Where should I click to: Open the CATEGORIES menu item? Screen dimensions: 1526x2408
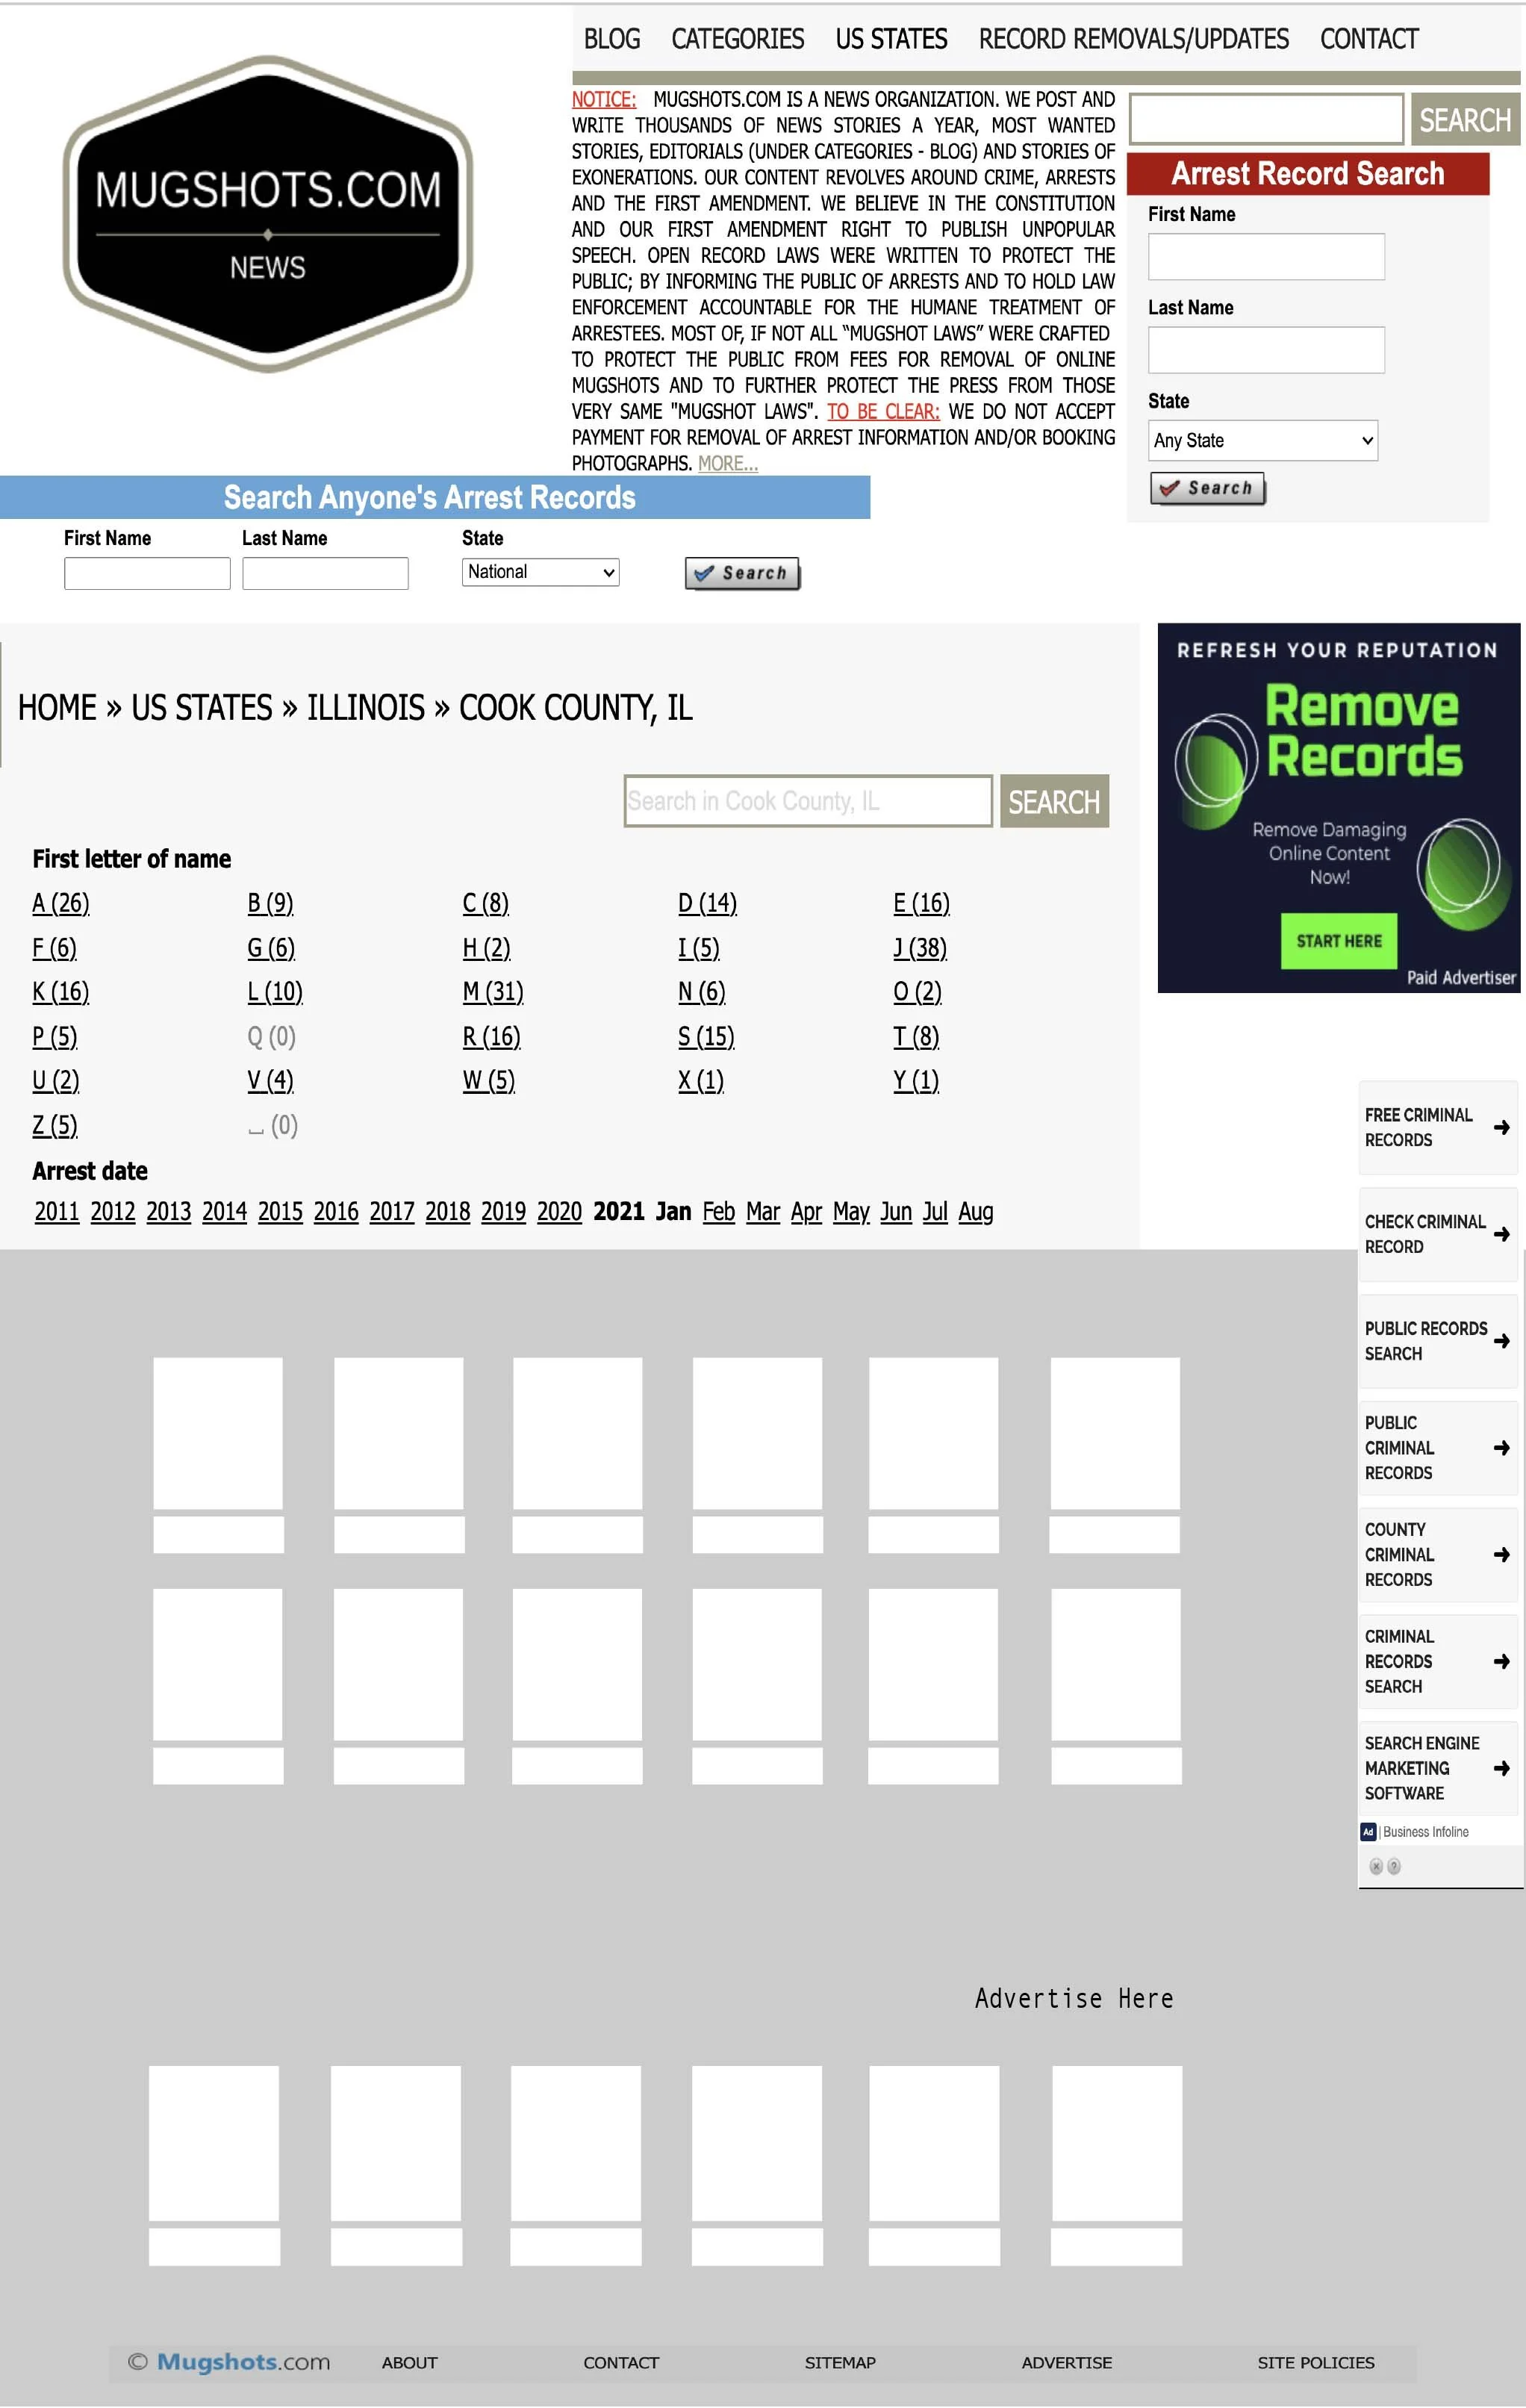737,39
